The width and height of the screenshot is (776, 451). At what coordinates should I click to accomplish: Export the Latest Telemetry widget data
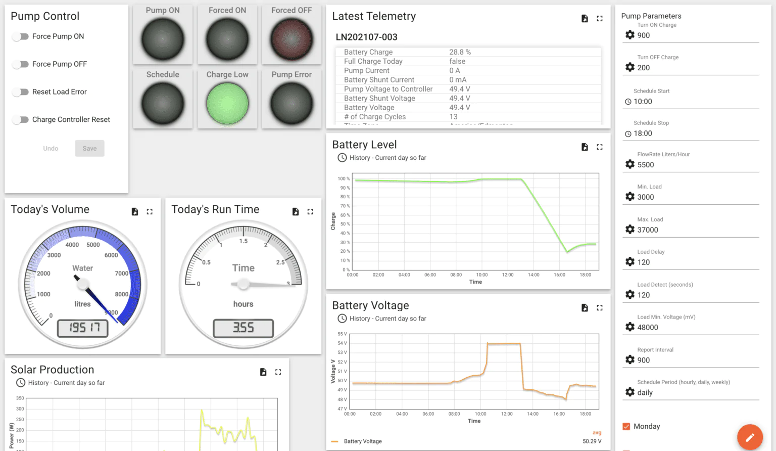585,19
